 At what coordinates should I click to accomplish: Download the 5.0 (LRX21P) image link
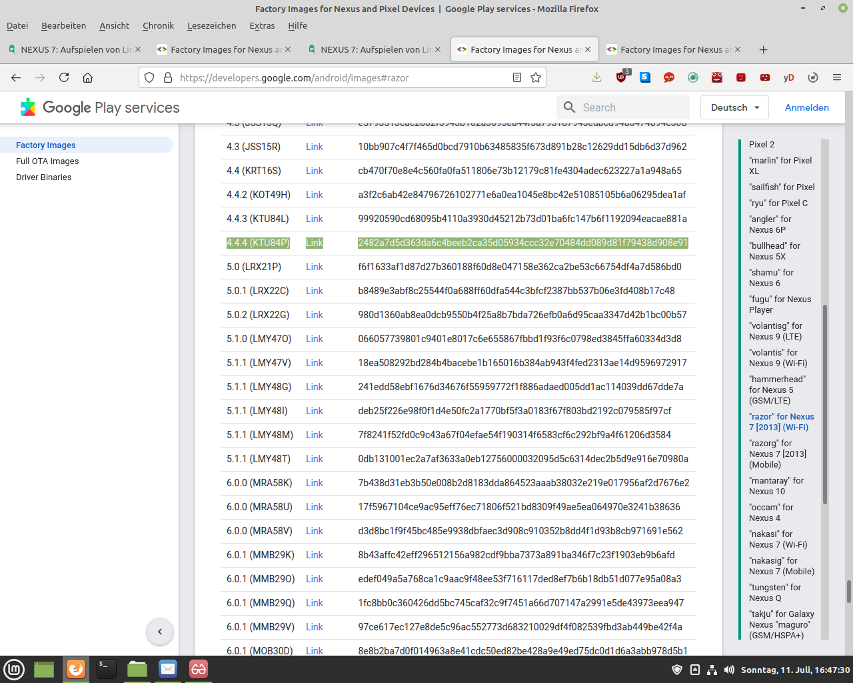(315, 267)
